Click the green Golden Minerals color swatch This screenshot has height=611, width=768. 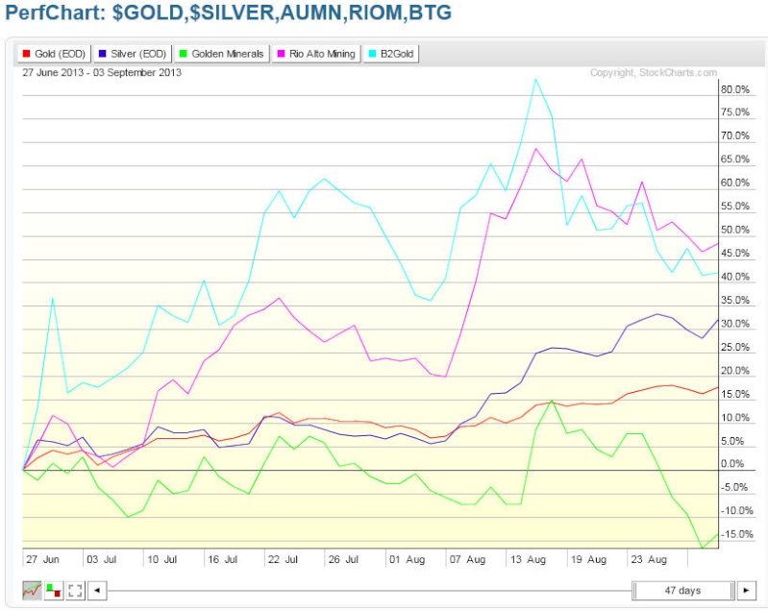point(184,54)
